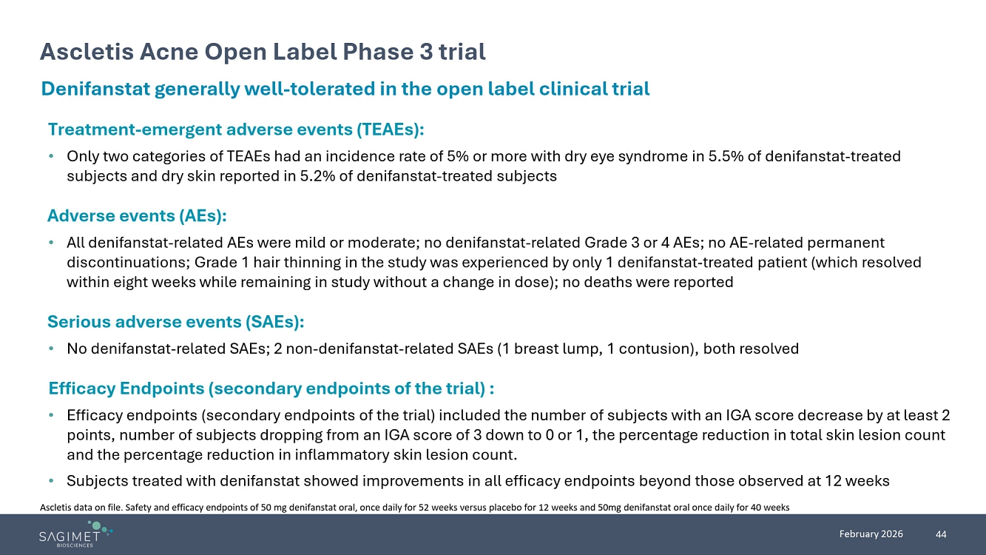Click the "Treatment-emergent adverse events (TEAEs):" heading
Screen dimensions: 986x555
[236, 130]
